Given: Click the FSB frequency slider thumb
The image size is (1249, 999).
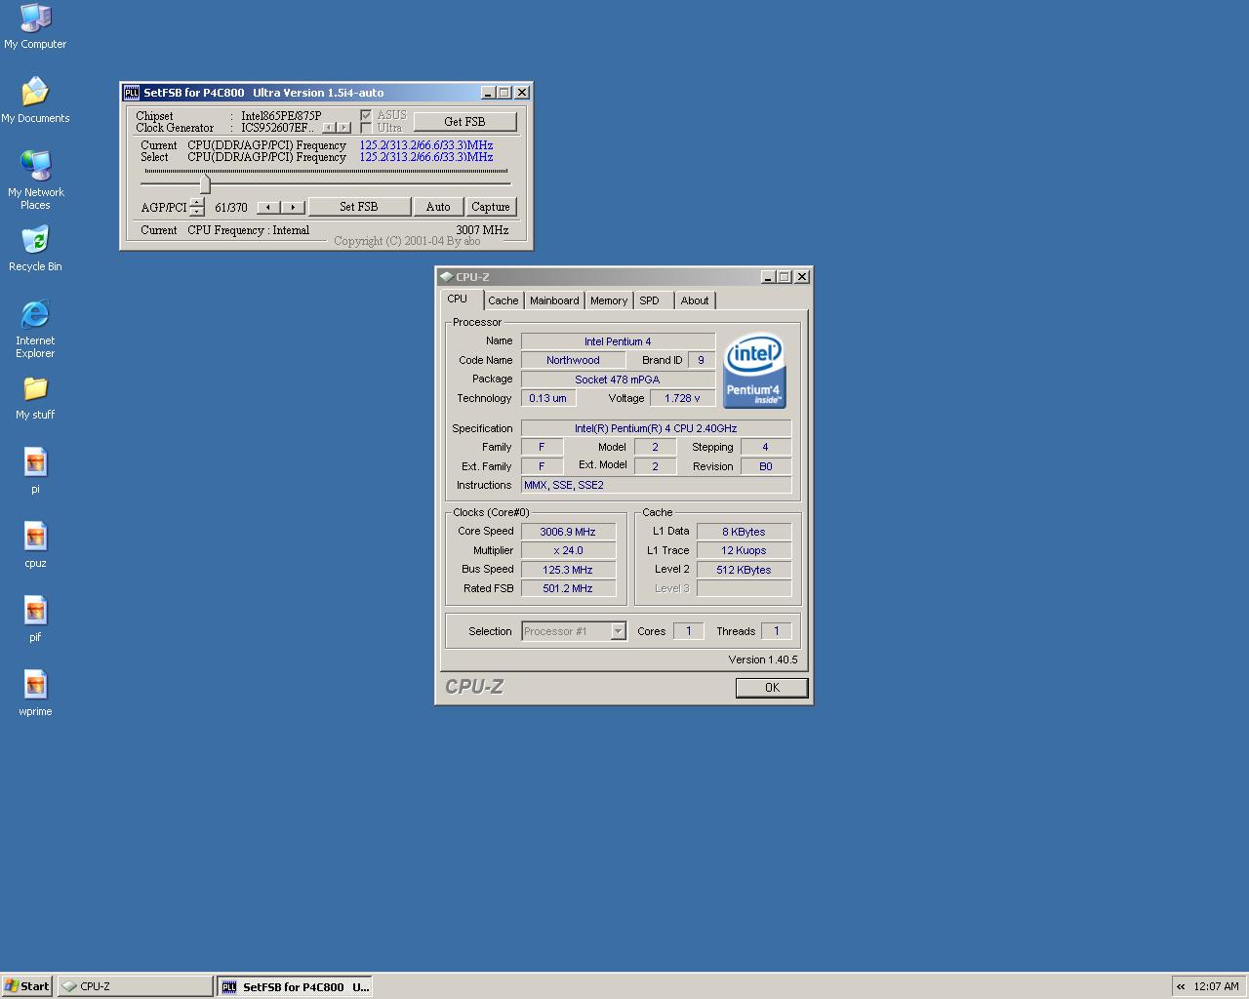Looking at the screenshot, I should pyautogui.click(x=205, y=183).
